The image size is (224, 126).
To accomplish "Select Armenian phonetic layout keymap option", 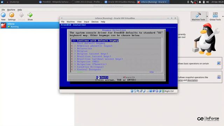I will pyautogui.click(x=92, y=46).
